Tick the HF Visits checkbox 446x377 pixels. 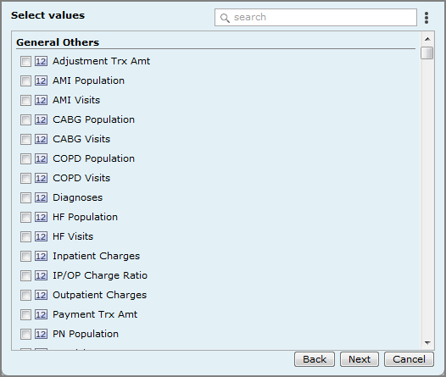point(25,236)
